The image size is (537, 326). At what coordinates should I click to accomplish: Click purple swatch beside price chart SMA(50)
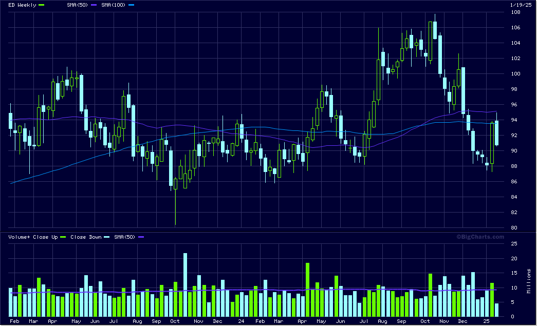(x=94, y=5)
